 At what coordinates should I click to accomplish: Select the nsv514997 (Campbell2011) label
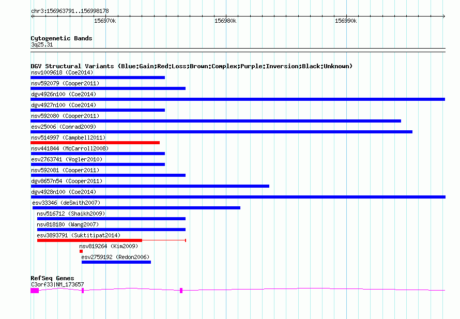[68, 138]
